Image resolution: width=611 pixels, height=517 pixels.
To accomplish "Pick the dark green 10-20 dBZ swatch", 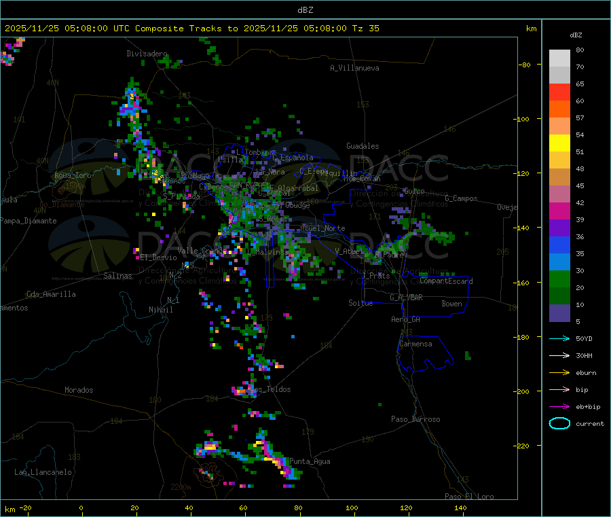I will [x=559, y=296].
